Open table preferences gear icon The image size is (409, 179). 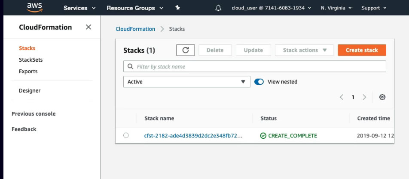coord(382,97)
